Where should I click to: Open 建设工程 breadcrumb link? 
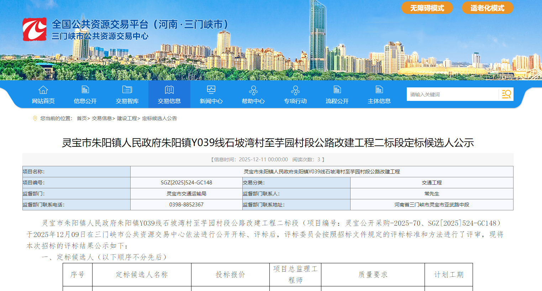coord(127,118)
